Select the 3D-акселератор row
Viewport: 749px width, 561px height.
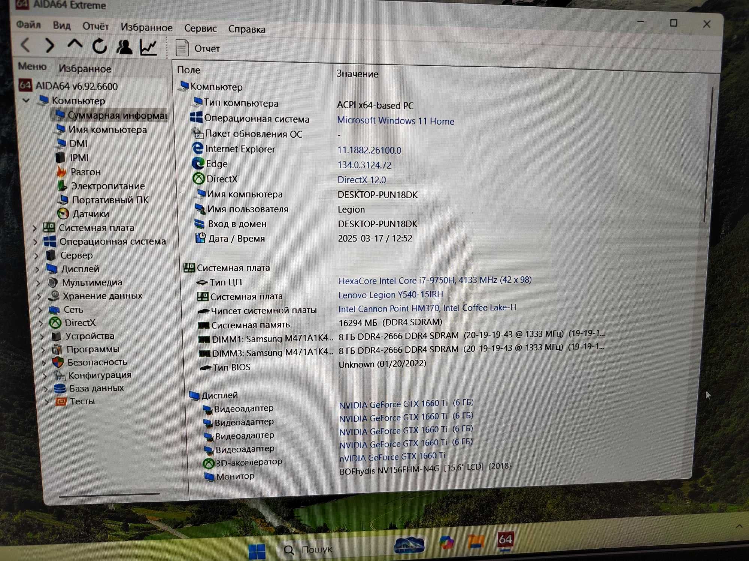[324, 460]
